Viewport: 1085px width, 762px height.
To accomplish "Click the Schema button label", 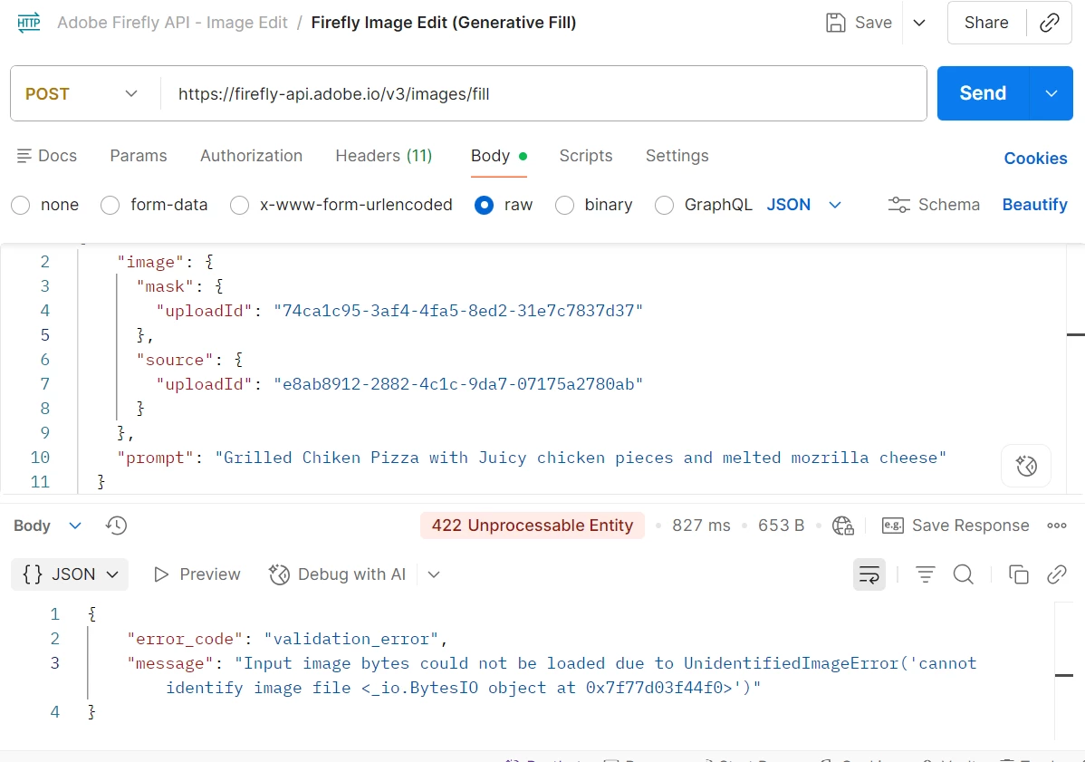I will point(948,205).
